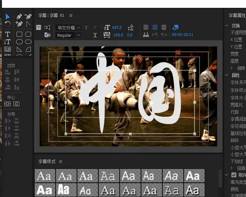This screenshot has width=246, height=197.
Task: Toggle Show Background Video eye icon
Action: (176, 27)
